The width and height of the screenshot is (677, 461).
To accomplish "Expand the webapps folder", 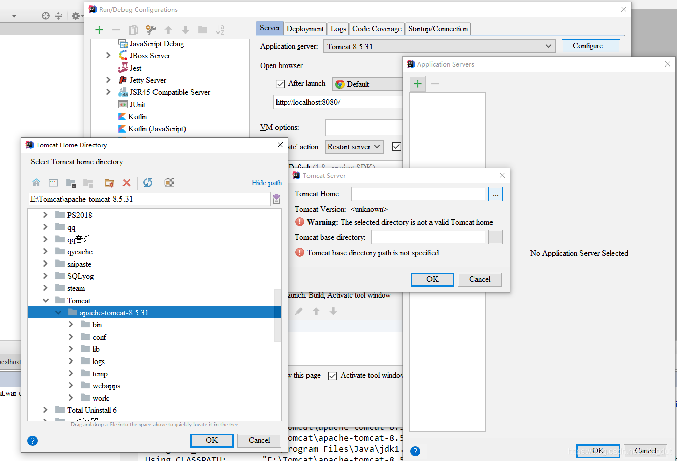I will pyautogui.click(x=71, y=385).
